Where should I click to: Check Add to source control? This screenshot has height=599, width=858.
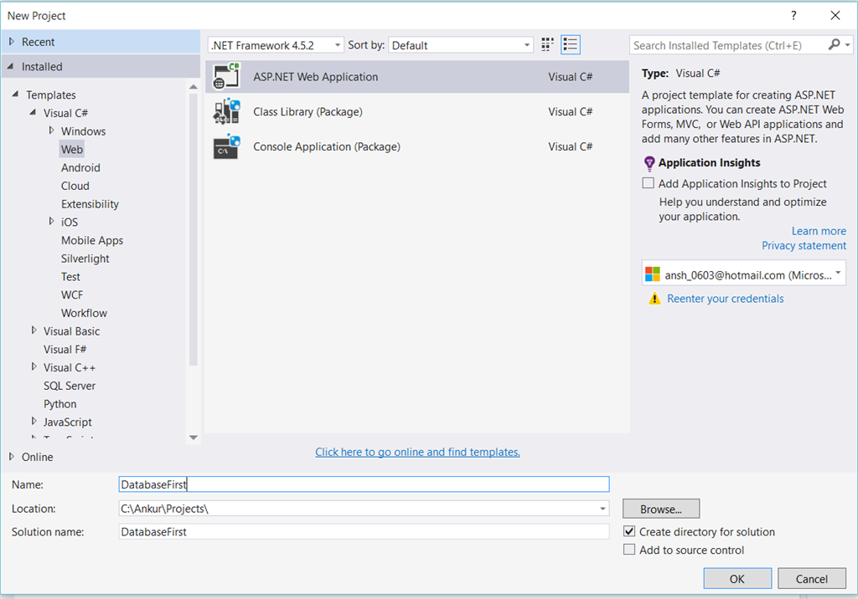click(629, 550)
